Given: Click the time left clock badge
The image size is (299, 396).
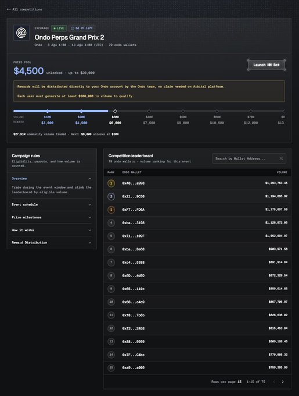Looking at the screenshot, I should coord(82,29).
